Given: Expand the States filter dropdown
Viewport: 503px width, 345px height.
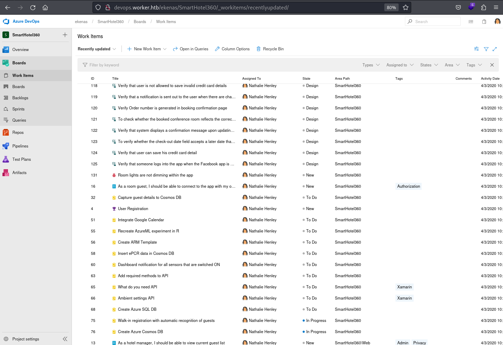Looking at the screenshot, I should coord(429,65).
